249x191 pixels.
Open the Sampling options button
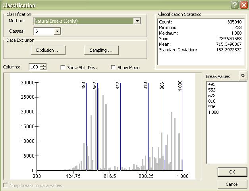click(101, 50)
